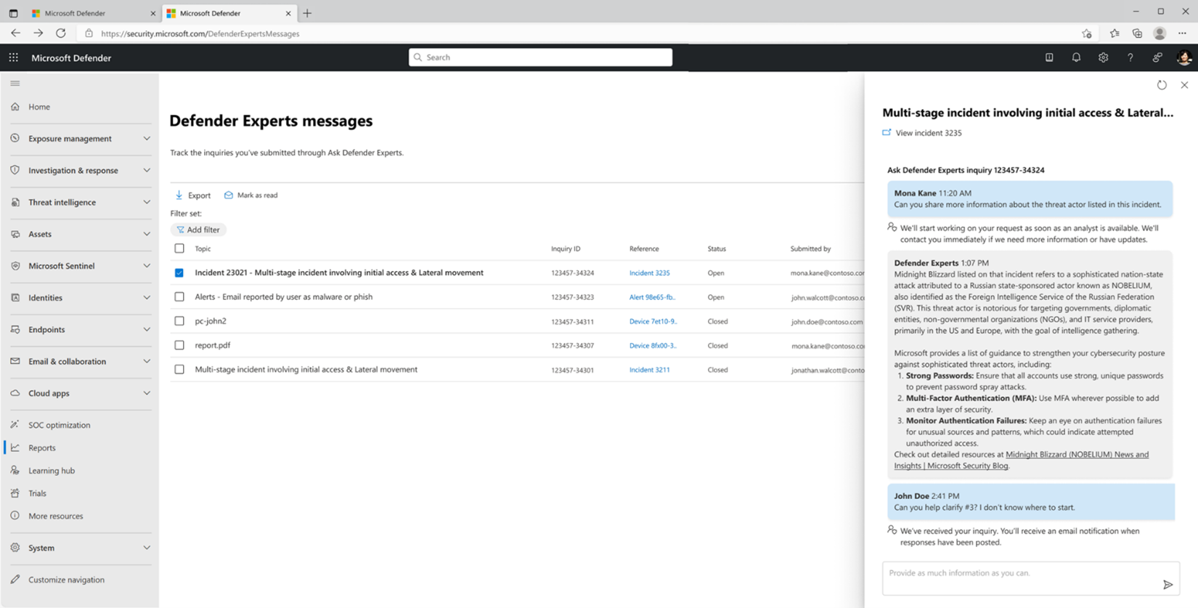This screenshot has height=608, width=1198.
Task: Click the Reports chart icon
Action: [x=15, y=447]
